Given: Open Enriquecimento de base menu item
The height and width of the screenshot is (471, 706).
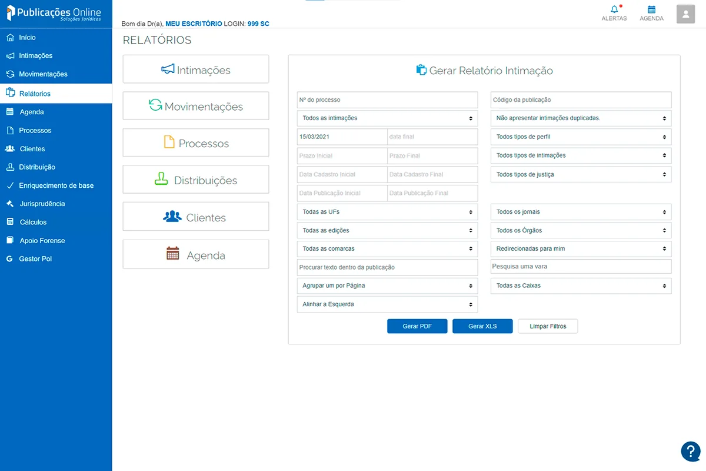Looking at the screenshot, I should point(56,185).
